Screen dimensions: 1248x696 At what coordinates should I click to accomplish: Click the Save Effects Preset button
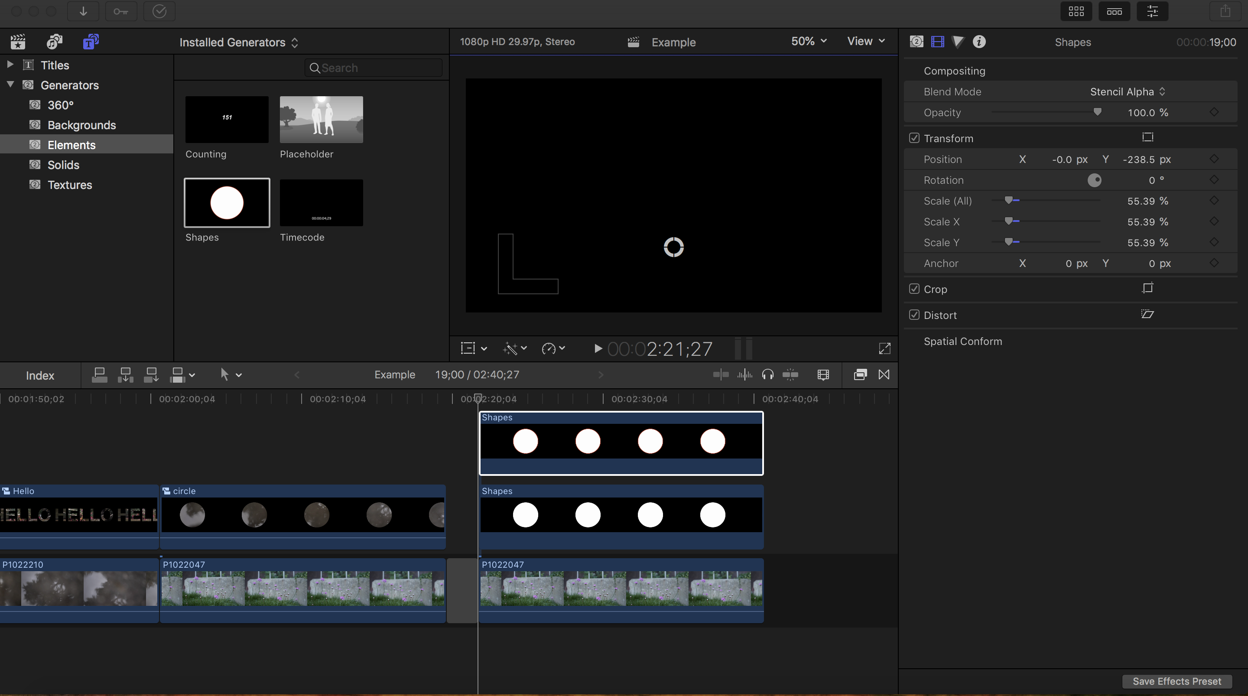[1176, 681]
